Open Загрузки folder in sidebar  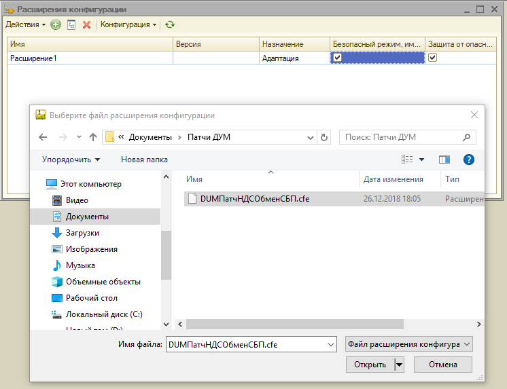(x=82, y=233)
